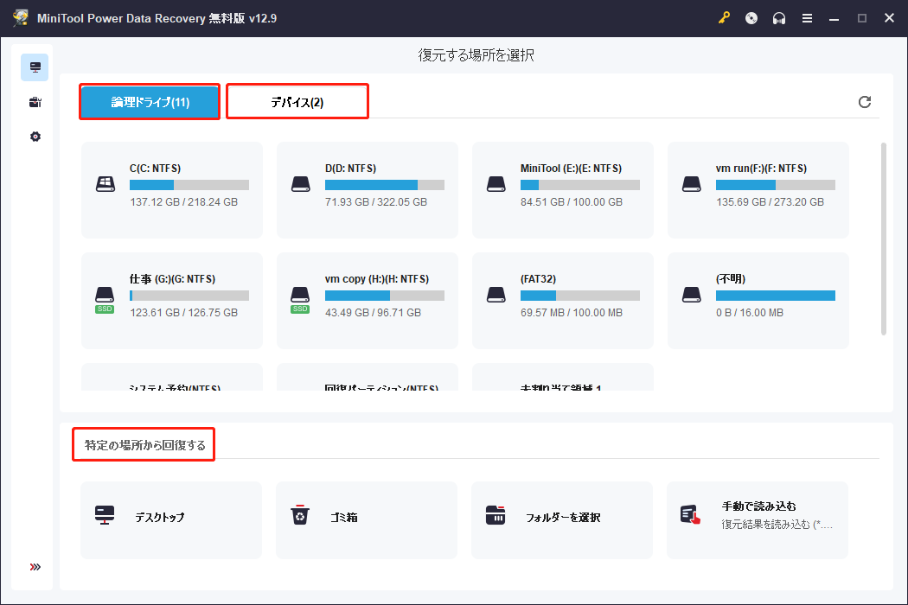Open scan settings gear in sidebar

pos(35,137)
